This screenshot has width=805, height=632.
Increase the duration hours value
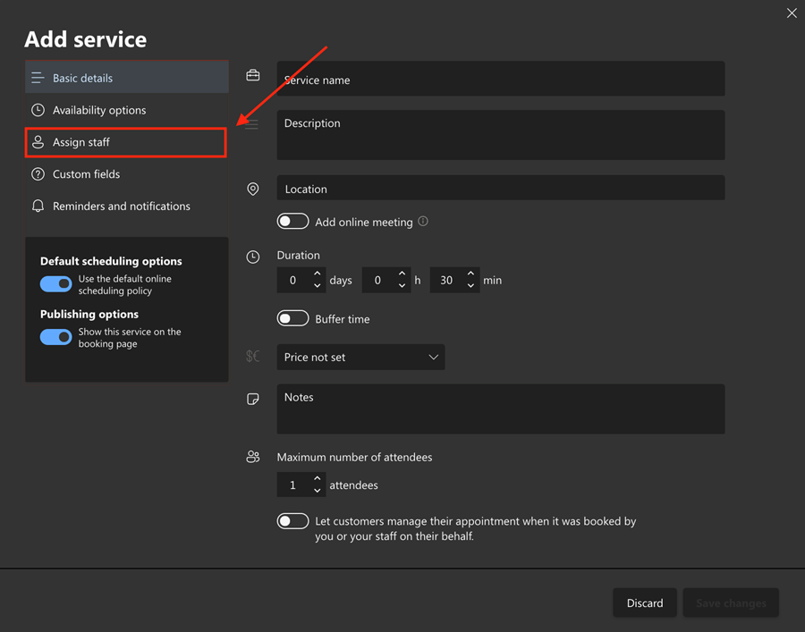(402, 274)
